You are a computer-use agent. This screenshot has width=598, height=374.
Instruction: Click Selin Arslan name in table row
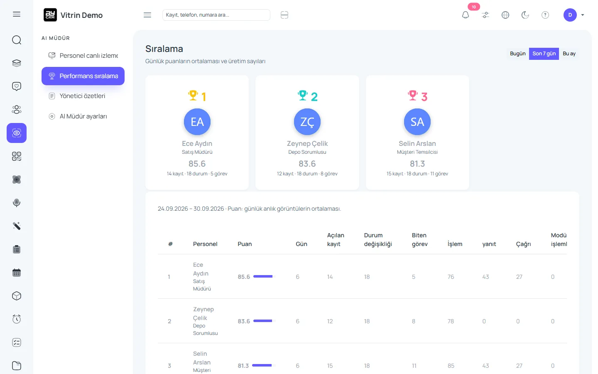(202, 358)
